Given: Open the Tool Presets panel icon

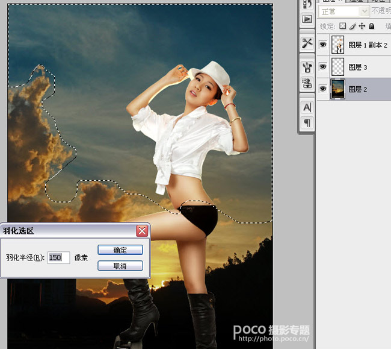Looking at the screenshot, I should [x=307, y=43].
